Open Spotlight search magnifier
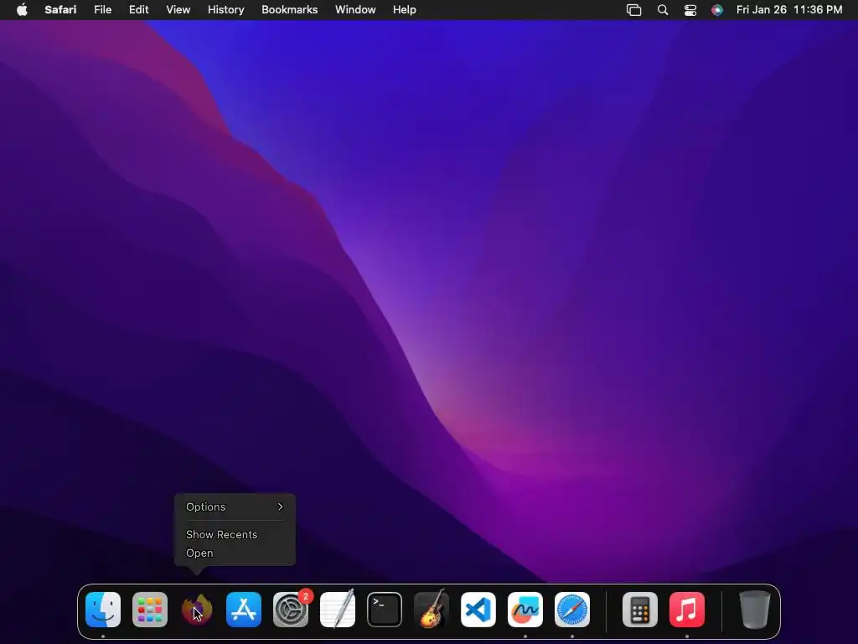The image size is (858, 644). point(663,10)
